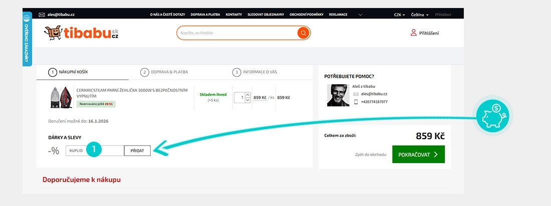The height and width of the screenshot is (206, 551).
Task: Open Sledovat objednávky menu item
Action: (265, 14)
